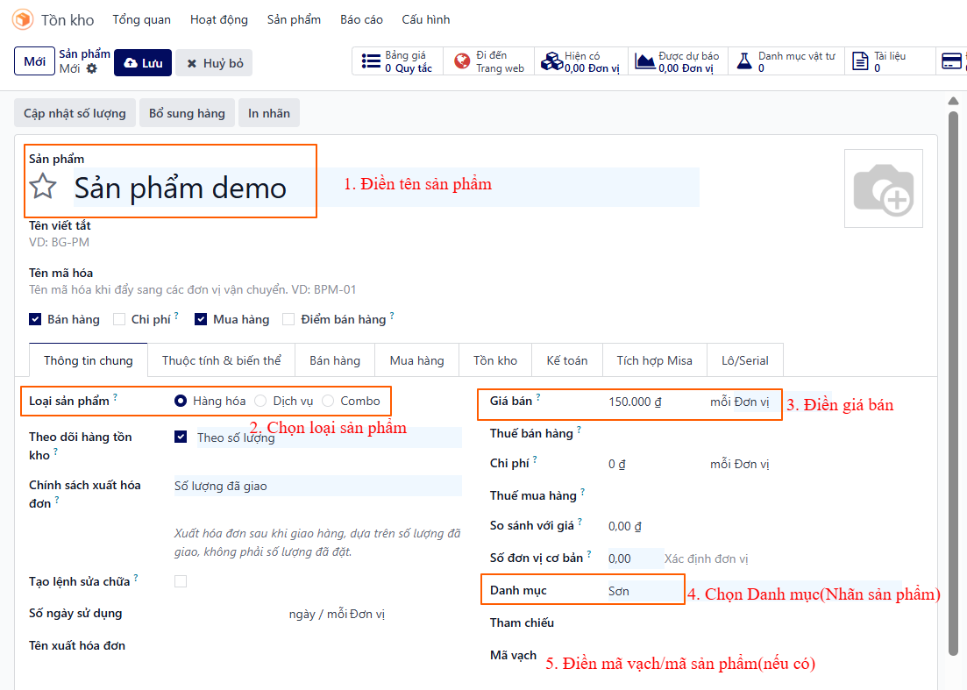Viewport: 967px width, 690px height.
Task: Open Danh mục vật tư flask icon
Action: [743, 61]
